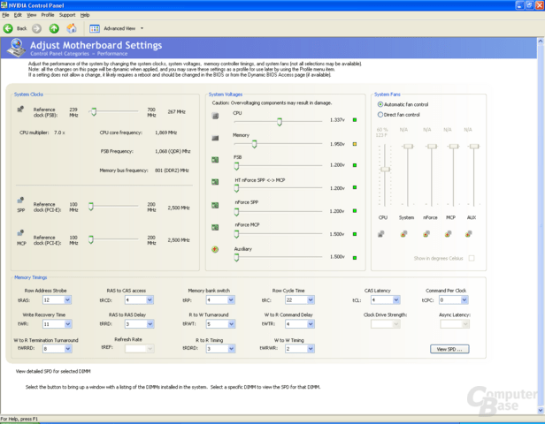The image size is (545, 424).
Task: Open the tWTR dropdown
Action: coord(311,324)
